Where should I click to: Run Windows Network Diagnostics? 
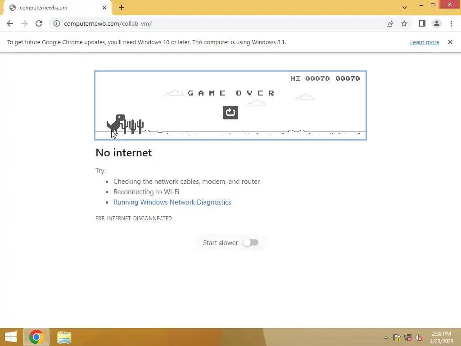172,202
